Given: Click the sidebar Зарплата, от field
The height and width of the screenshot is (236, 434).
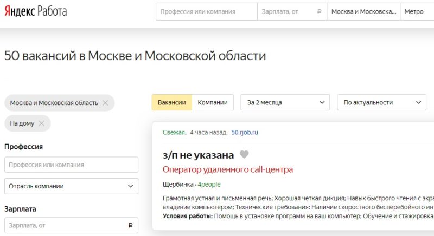Looking at the screenshot, I should pos(65,225).
